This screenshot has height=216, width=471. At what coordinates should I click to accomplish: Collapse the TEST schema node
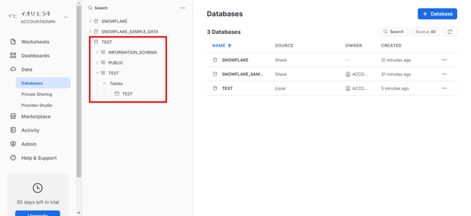[x=97, y=73]
